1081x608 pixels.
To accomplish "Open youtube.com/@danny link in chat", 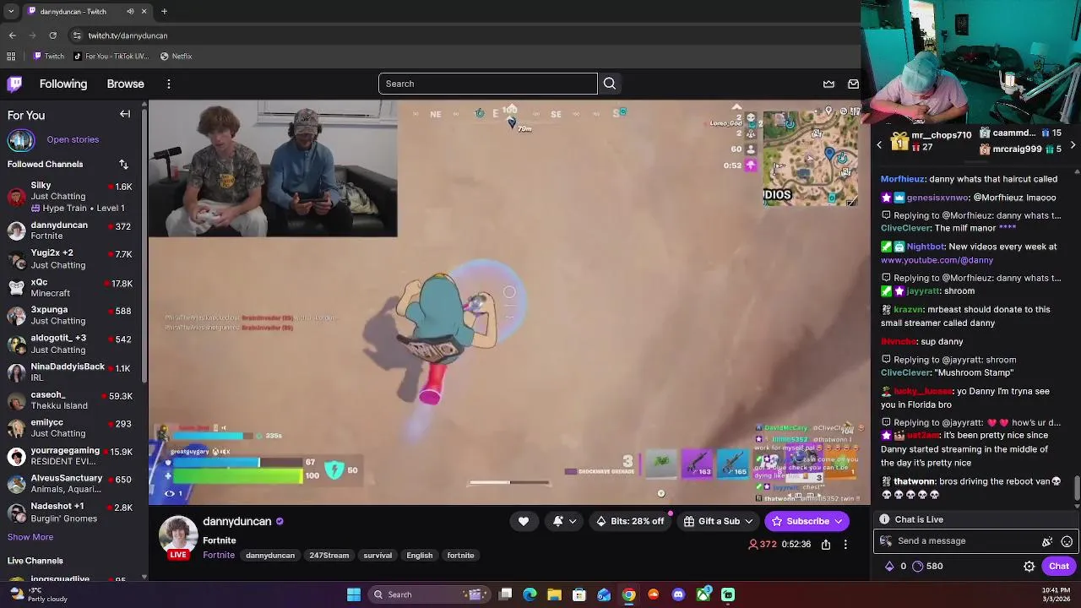I will [x=937, y=260].
